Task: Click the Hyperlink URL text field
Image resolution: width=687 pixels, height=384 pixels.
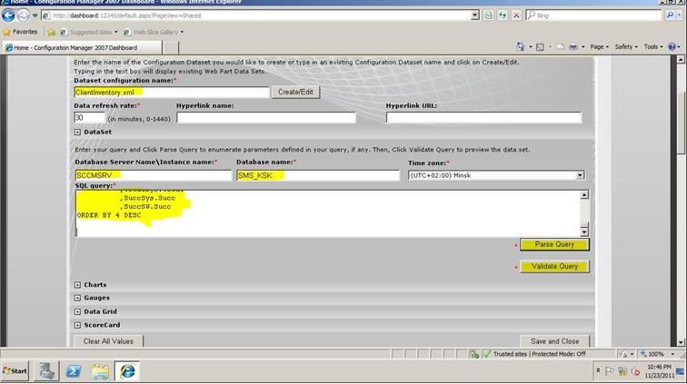Action: pyautogui.click(x=483, y=117)
